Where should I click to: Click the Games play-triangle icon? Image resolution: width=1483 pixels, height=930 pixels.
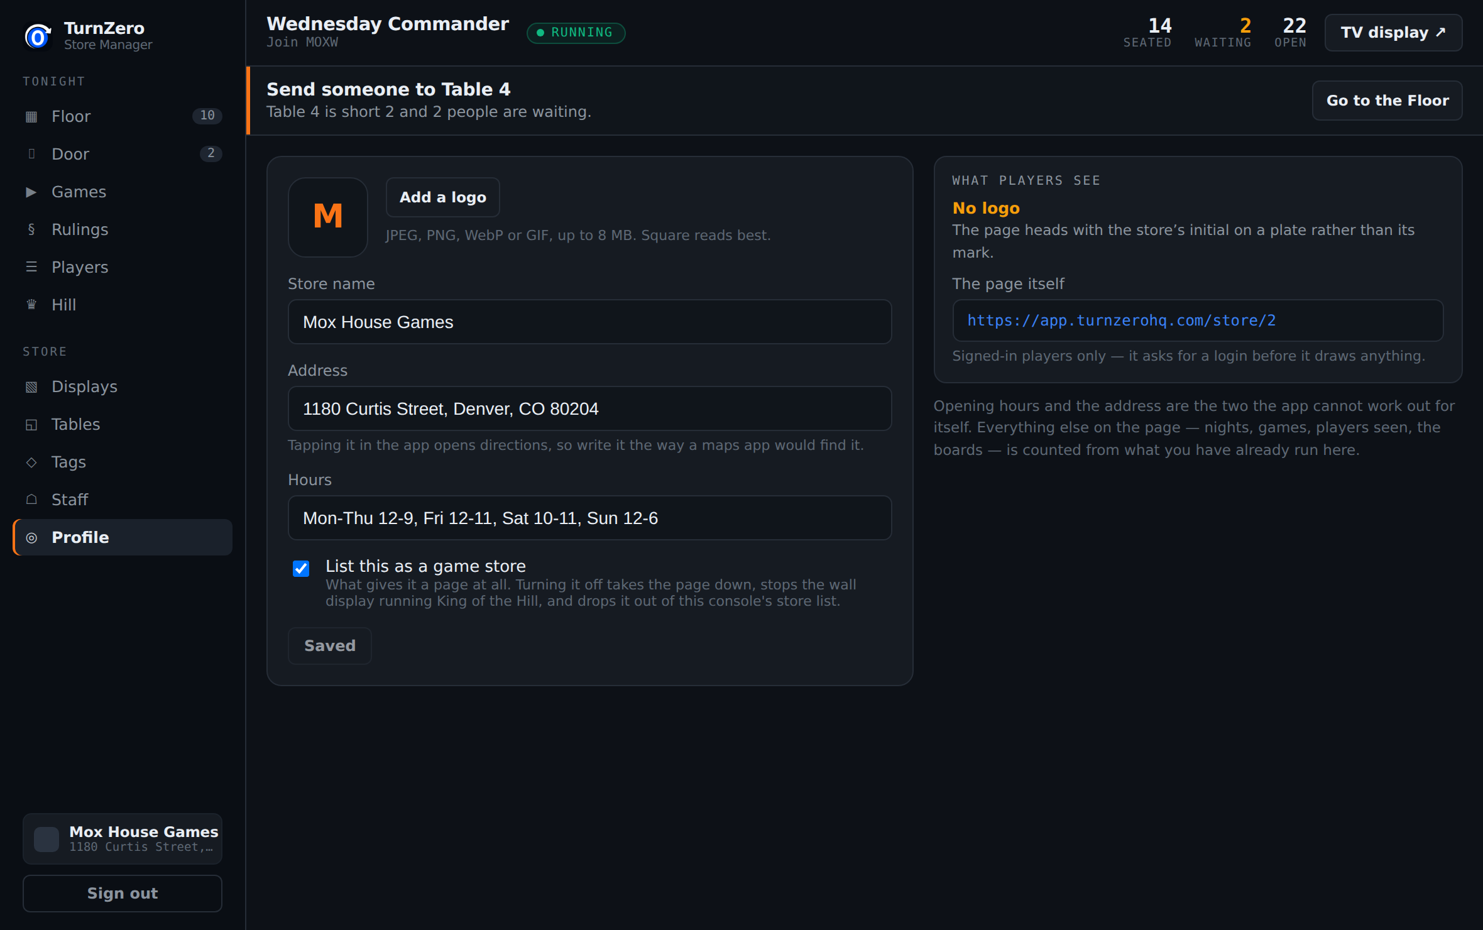[x=31, y=192]
